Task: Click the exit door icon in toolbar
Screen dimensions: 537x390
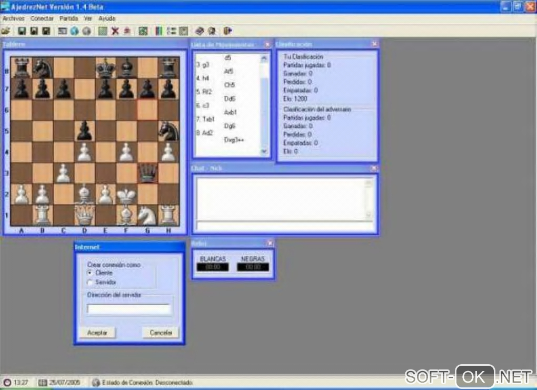Action: tap(228, 31)
